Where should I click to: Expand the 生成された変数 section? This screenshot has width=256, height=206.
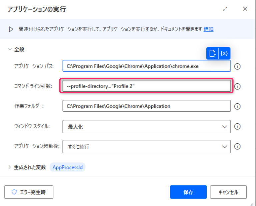(10, 167)
